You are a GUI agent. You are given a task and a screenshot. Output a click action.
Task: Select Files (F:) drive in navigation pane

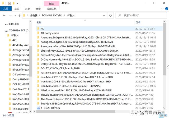tap(14, 24)
